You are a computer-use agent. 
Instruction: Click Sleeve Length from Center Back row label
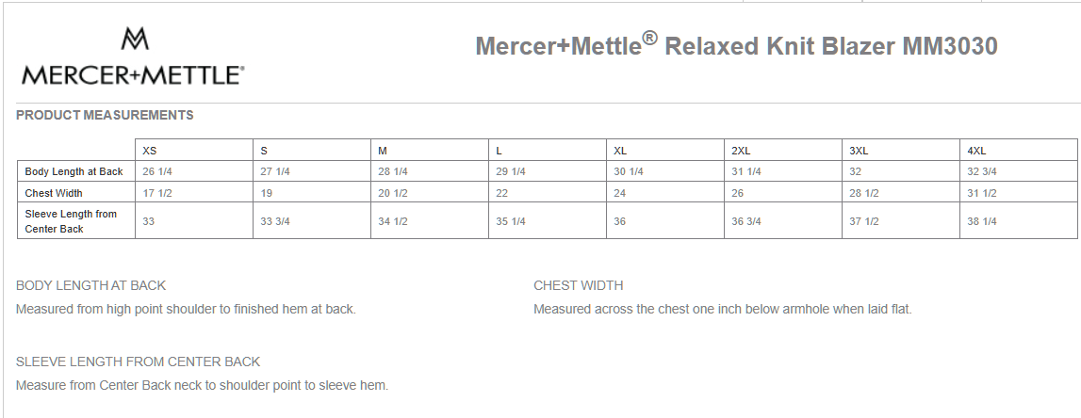pos(71,221)
